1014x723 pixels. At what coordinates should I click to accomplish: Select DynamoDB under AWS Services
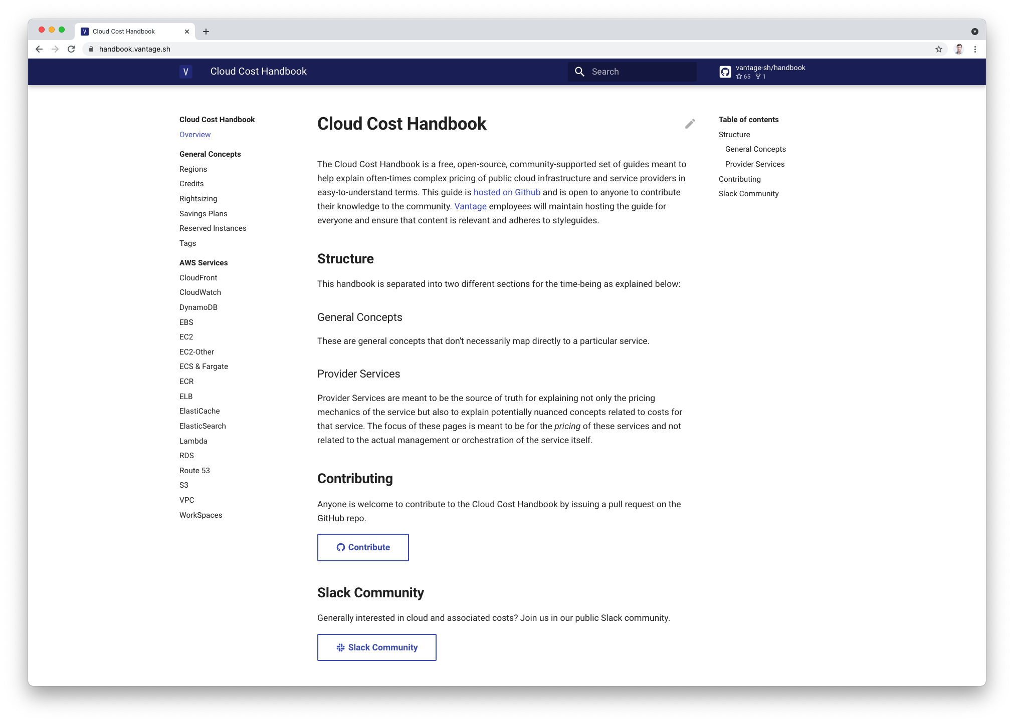coord(198,307)
